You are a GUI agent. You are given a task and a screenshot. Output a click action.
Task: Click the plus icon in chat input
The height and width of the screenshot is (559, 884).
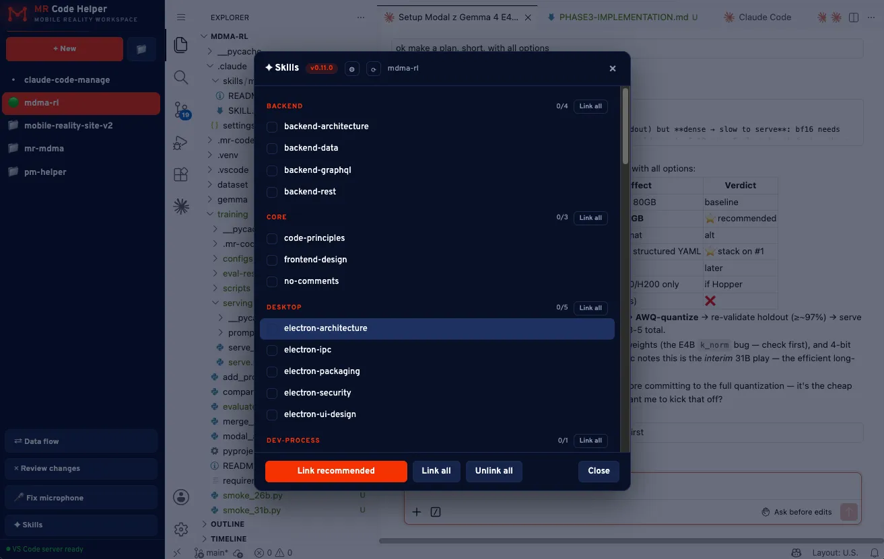tap(417, 512)
